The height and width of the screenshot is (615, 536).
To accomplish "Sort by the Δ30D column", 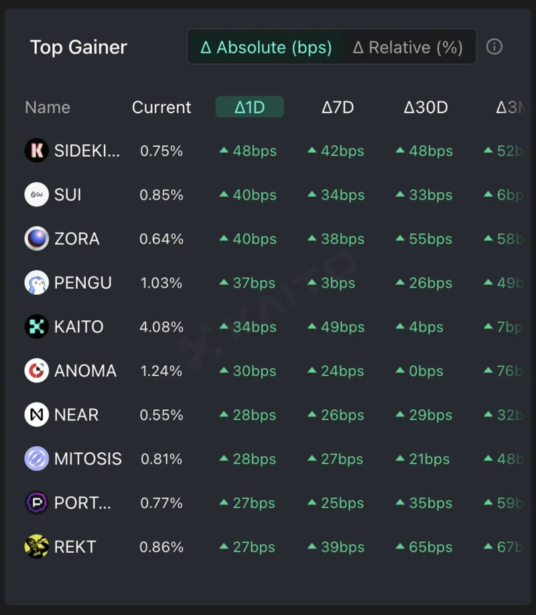I will coord(425,107).
